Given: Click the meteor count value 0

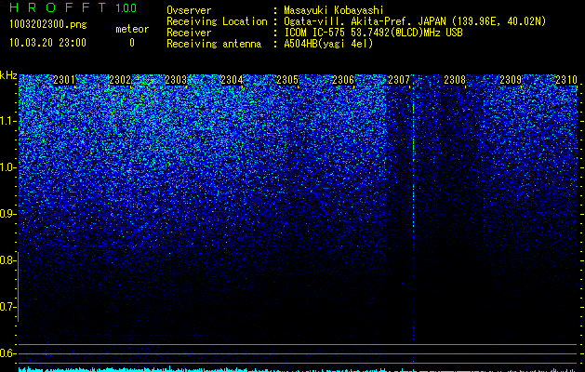Looking at the screenshot, I should 132,43.
